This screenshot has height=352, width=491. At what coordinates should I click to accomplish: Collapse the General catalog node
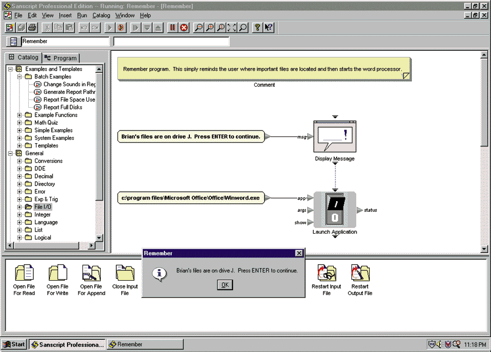click(x=11, y=154)
